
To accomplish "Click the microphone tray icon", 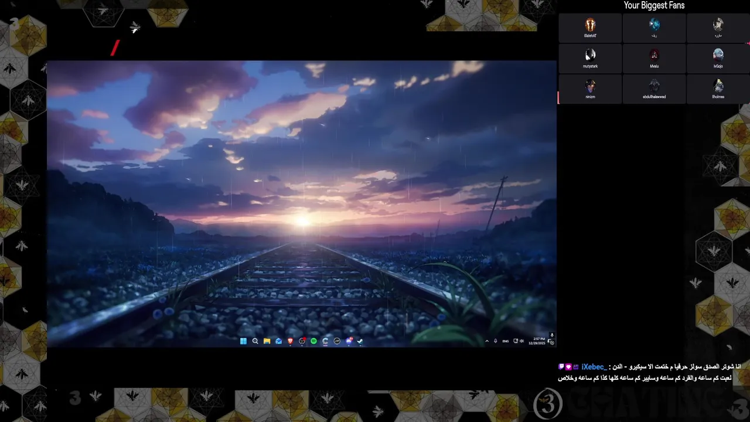I will click(496, 341).
